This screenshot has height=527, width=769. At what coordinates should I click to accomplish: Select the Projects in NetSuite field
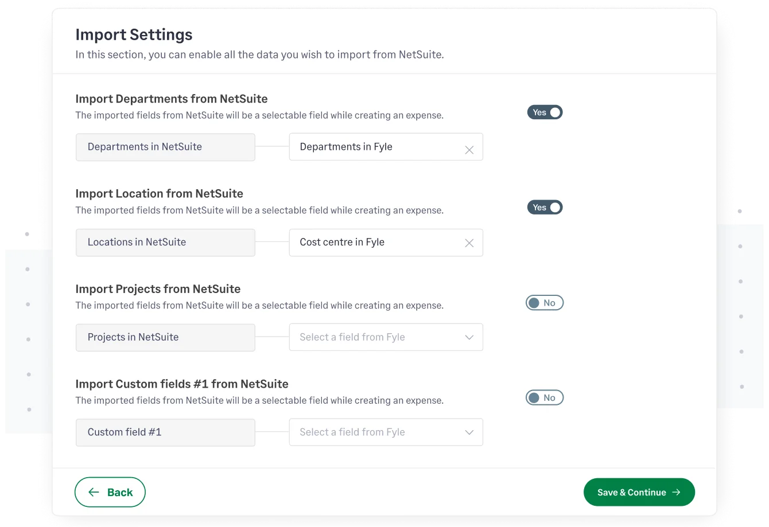[165, 338]
